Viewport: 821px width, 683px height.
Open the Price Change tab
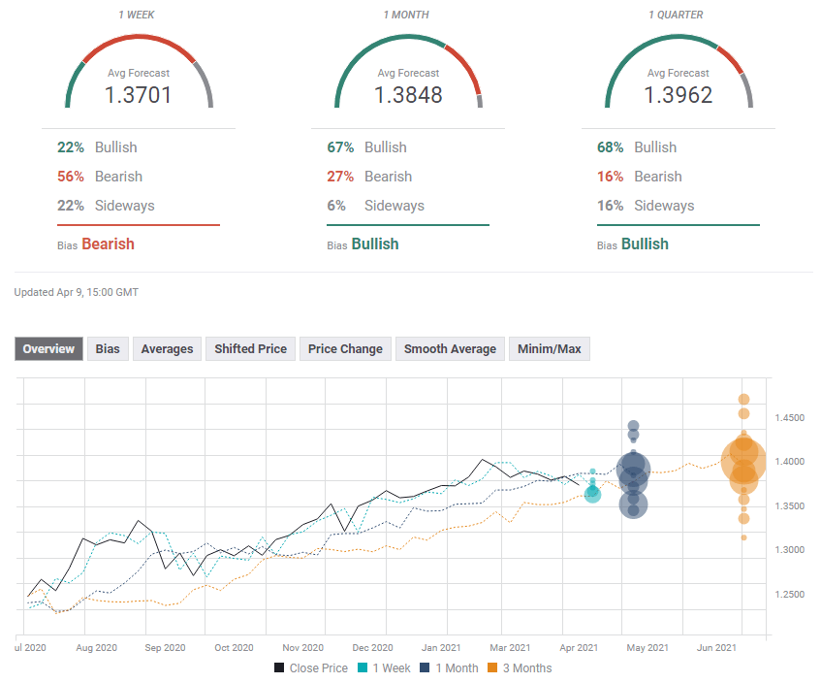(x=345, y=349)
